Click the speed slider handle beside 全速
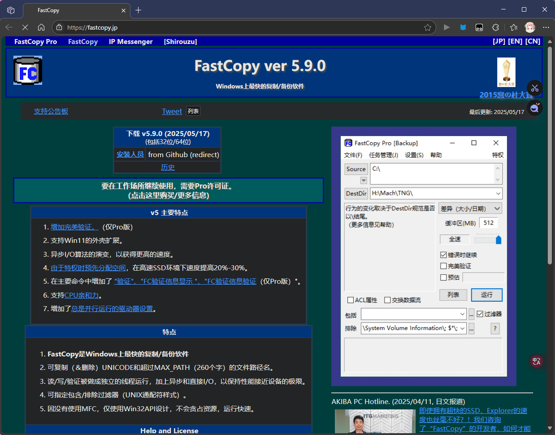Image resolution: width=555 pixels, height=435 pixels. (499, 239)
